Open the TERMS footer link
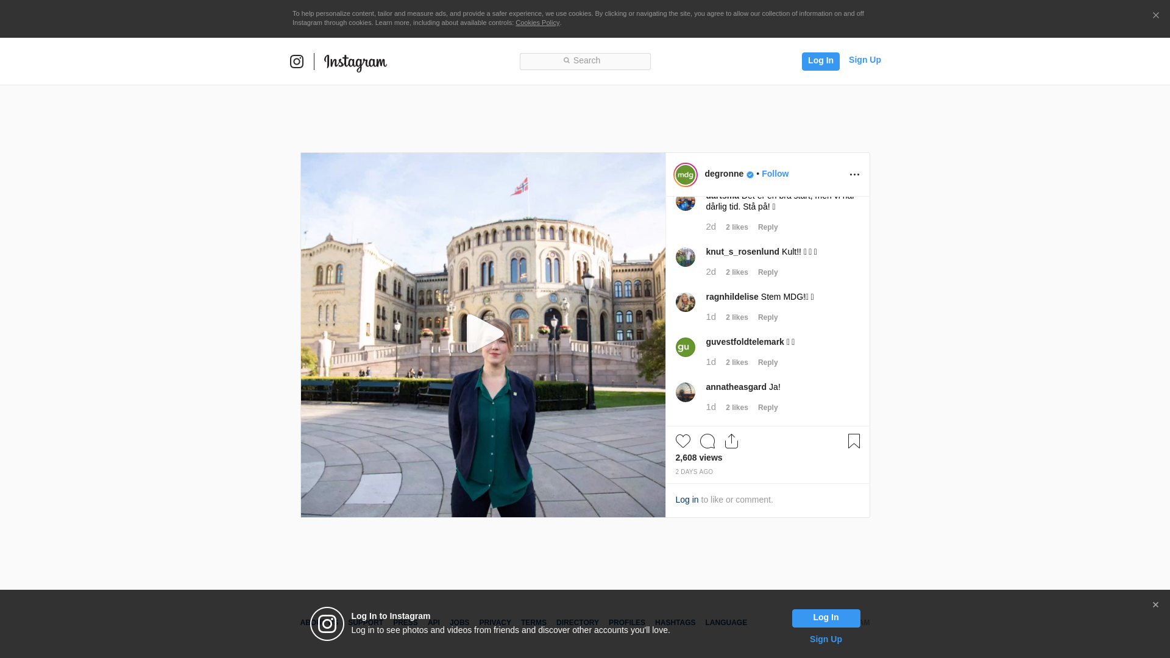1170x658 pixels. [x=534, y=623]
